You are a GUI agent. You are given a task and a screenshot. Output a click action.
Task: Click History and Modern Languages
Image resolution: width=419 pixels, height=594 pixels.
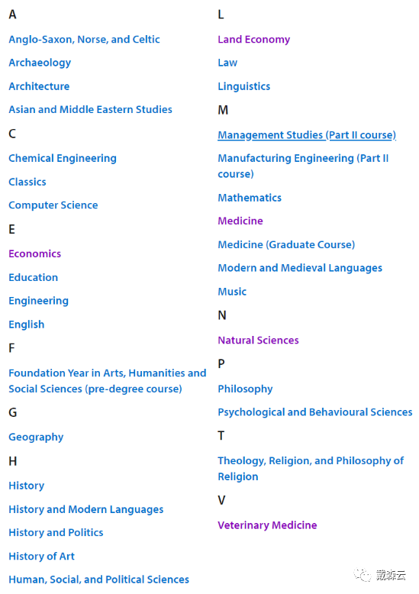point(86,510)
